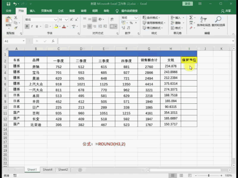The width and height of the screenshot is (238, 178).
Task: Toggle middle vertical alignment
Action: [90, 19]
